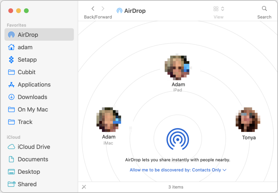Open the Cubbit folder in sidebar
Image resolution: width=278 pixels, height=193 pixels.
[x=26, y=72]
